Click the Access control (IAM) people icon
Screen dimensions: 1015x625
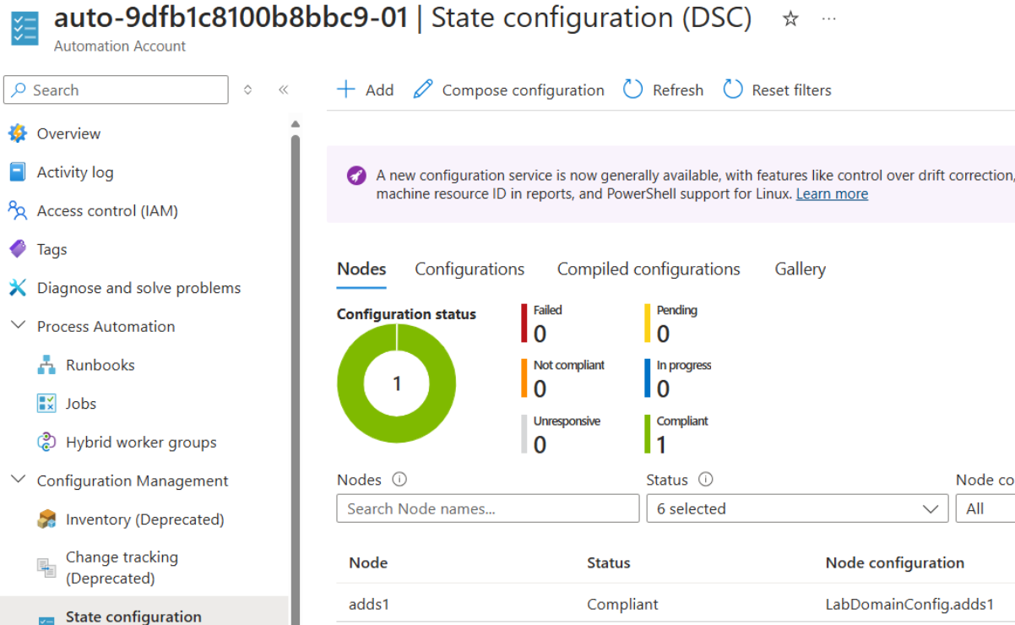[x=18, y=210]
